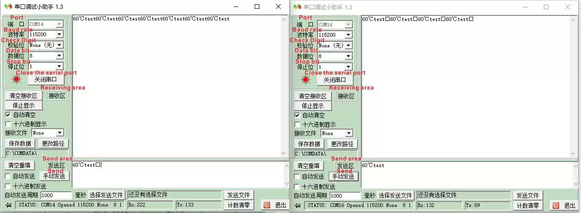Click the 自动发送周期 input field in right window
This screenshot has height=213, width=581.
pyautogui.click(x=345, y=196)
